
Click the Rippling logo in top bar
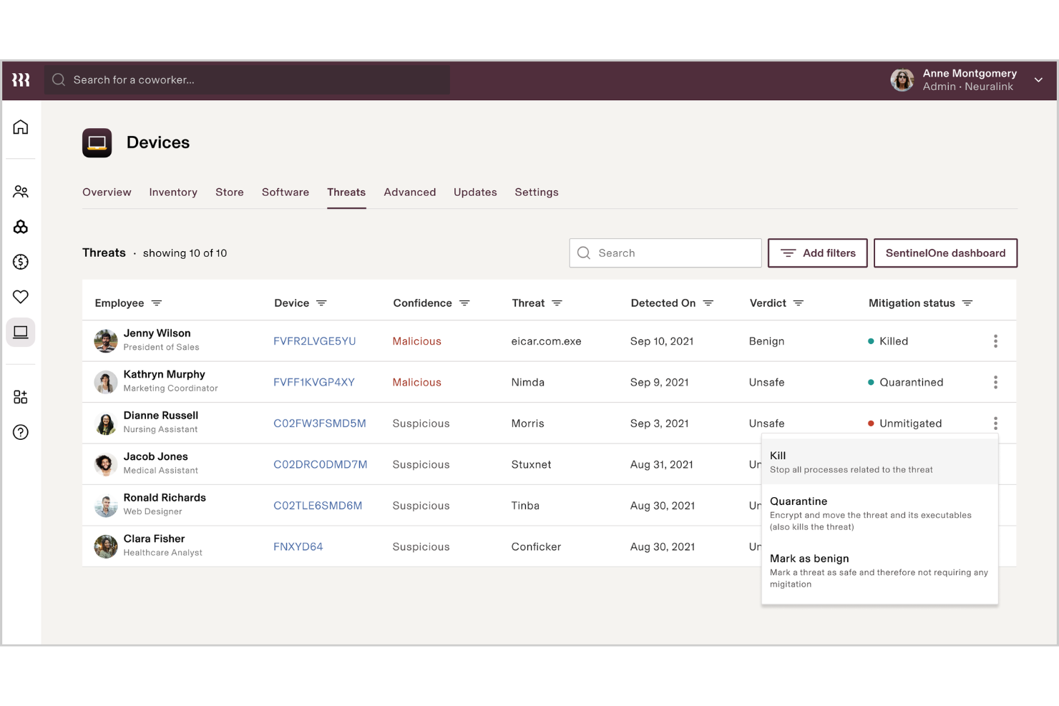tap(21, 79)
